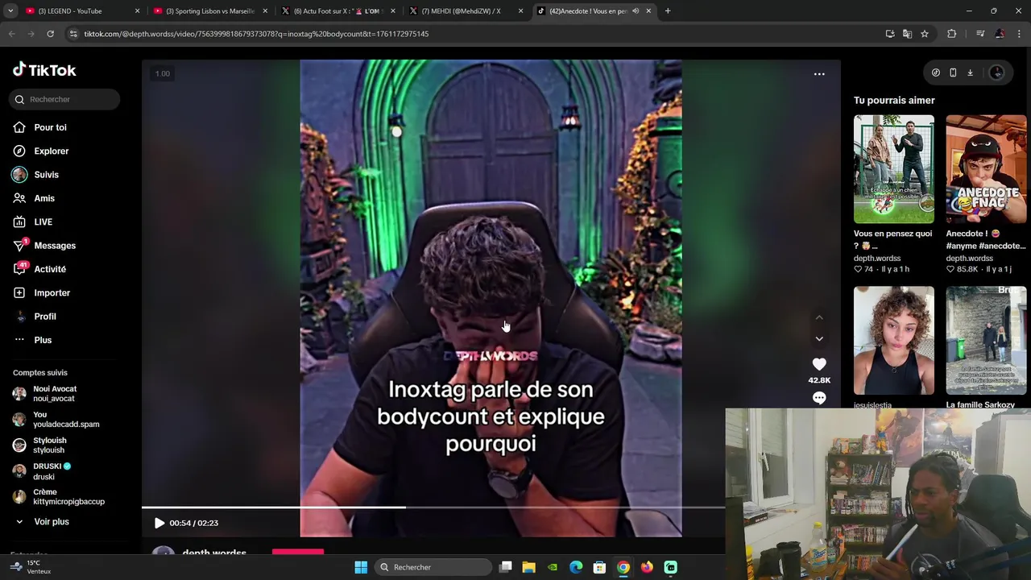Click the tiktok.com address bar

(x=475, y=34)
